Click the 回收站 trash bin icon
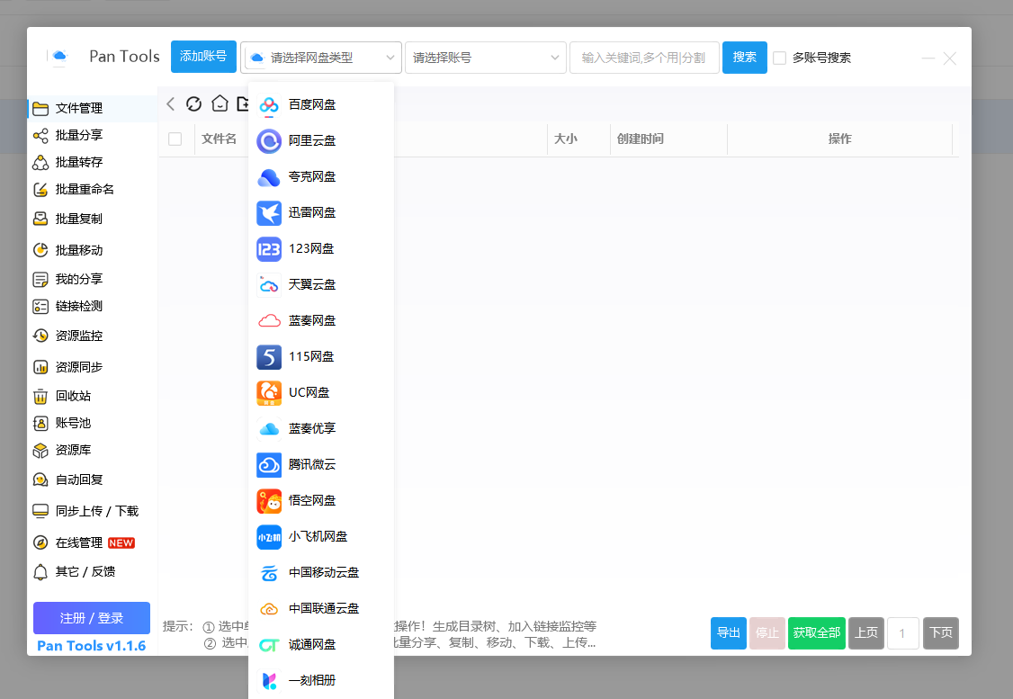The height and width of the screenshot is (699, 1013). (40, 396)
